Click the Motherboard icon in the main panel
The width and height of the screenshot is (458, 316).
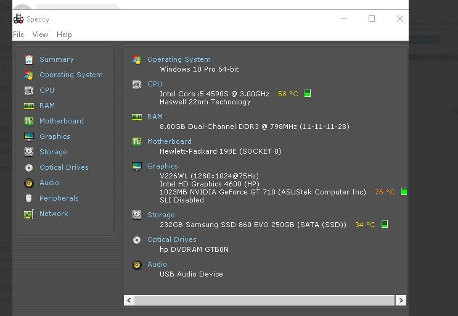136,142
